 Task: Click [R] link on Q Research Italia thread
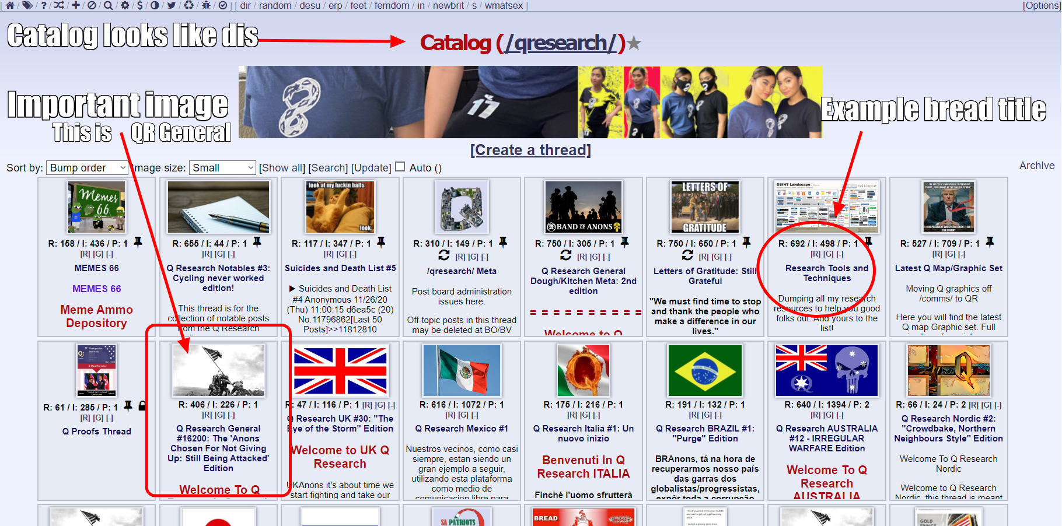(x=572, y=415)
